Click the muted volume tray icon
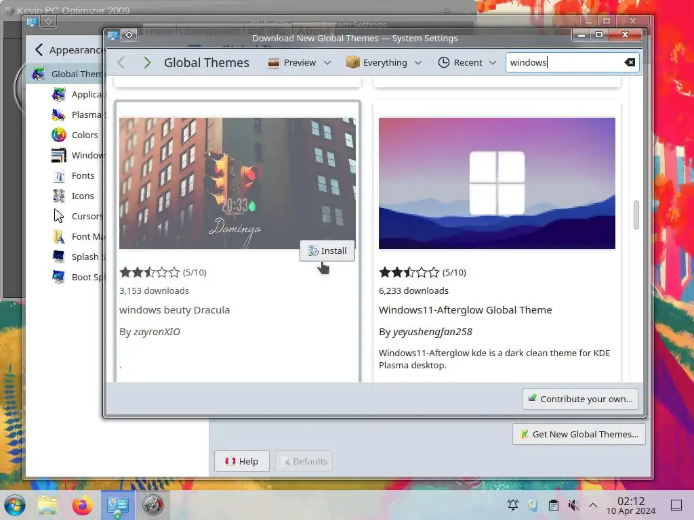Viewport: 694px width, 520px height. (573, 505)
